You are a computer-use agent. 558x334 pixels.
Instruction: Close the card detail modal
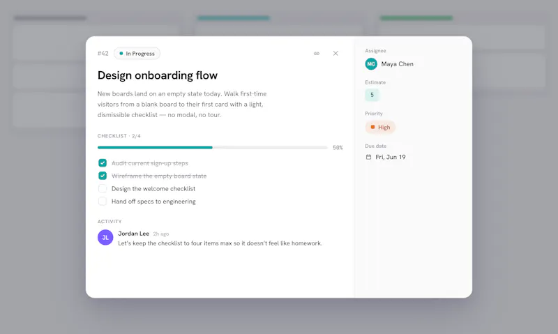(335, 54)
